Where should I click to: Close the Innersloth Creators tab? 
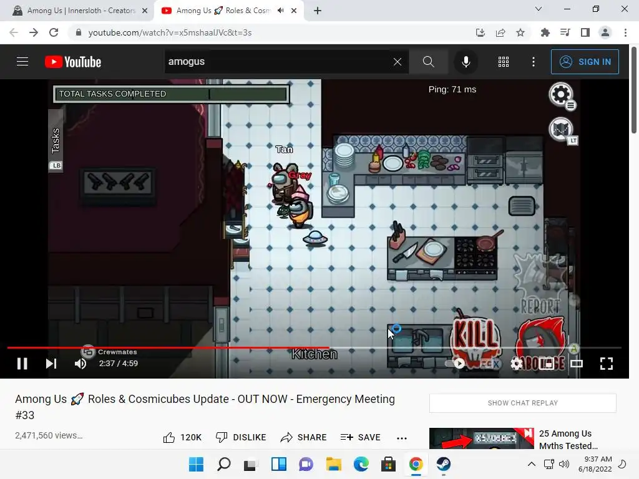pos(145,11)
